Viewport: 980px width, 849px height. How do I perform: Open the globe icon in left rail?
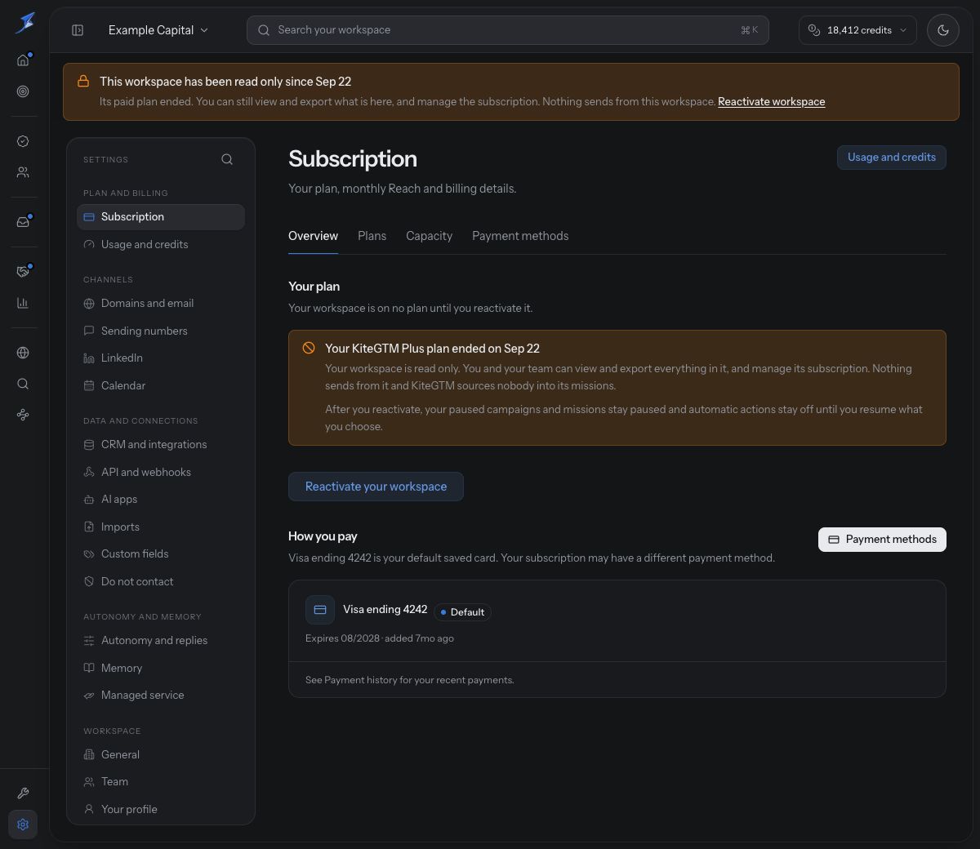tap(23, 353)
